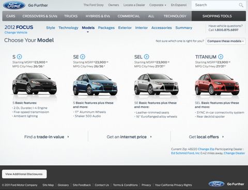Viewport: 248px width, 190px height.
Task: Open the SEL model arrow icon
Action: [147, 57]
